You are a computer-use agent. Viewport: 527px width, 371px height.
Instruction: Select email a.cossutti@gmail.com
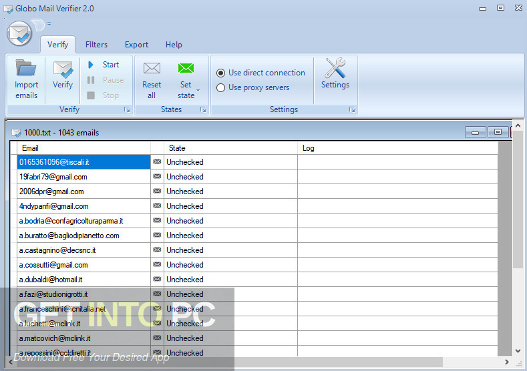[83, 265]
